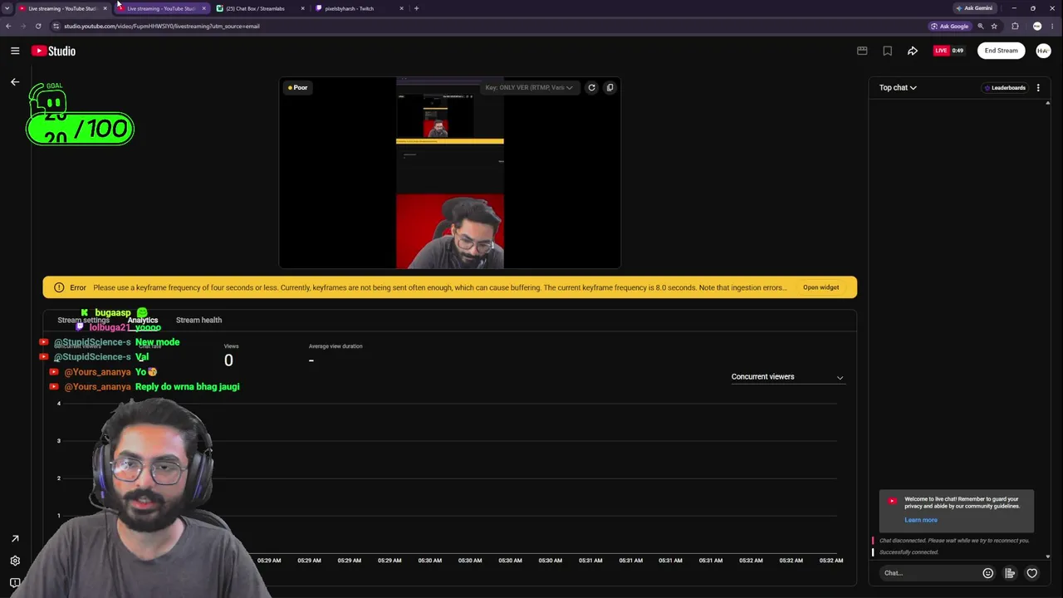Click the End Stream button
The width and height of the screenshot is (1063, 598).
pyautogui.click(x=1001, y=51)
